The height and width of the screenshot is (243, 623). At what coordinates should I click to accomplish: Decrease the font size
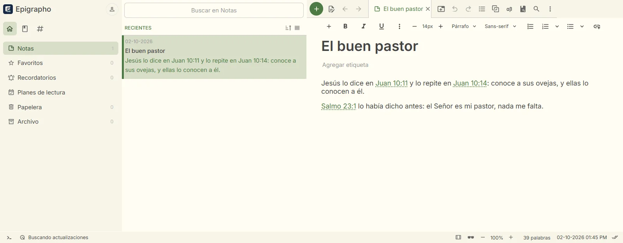coord(414,26)
